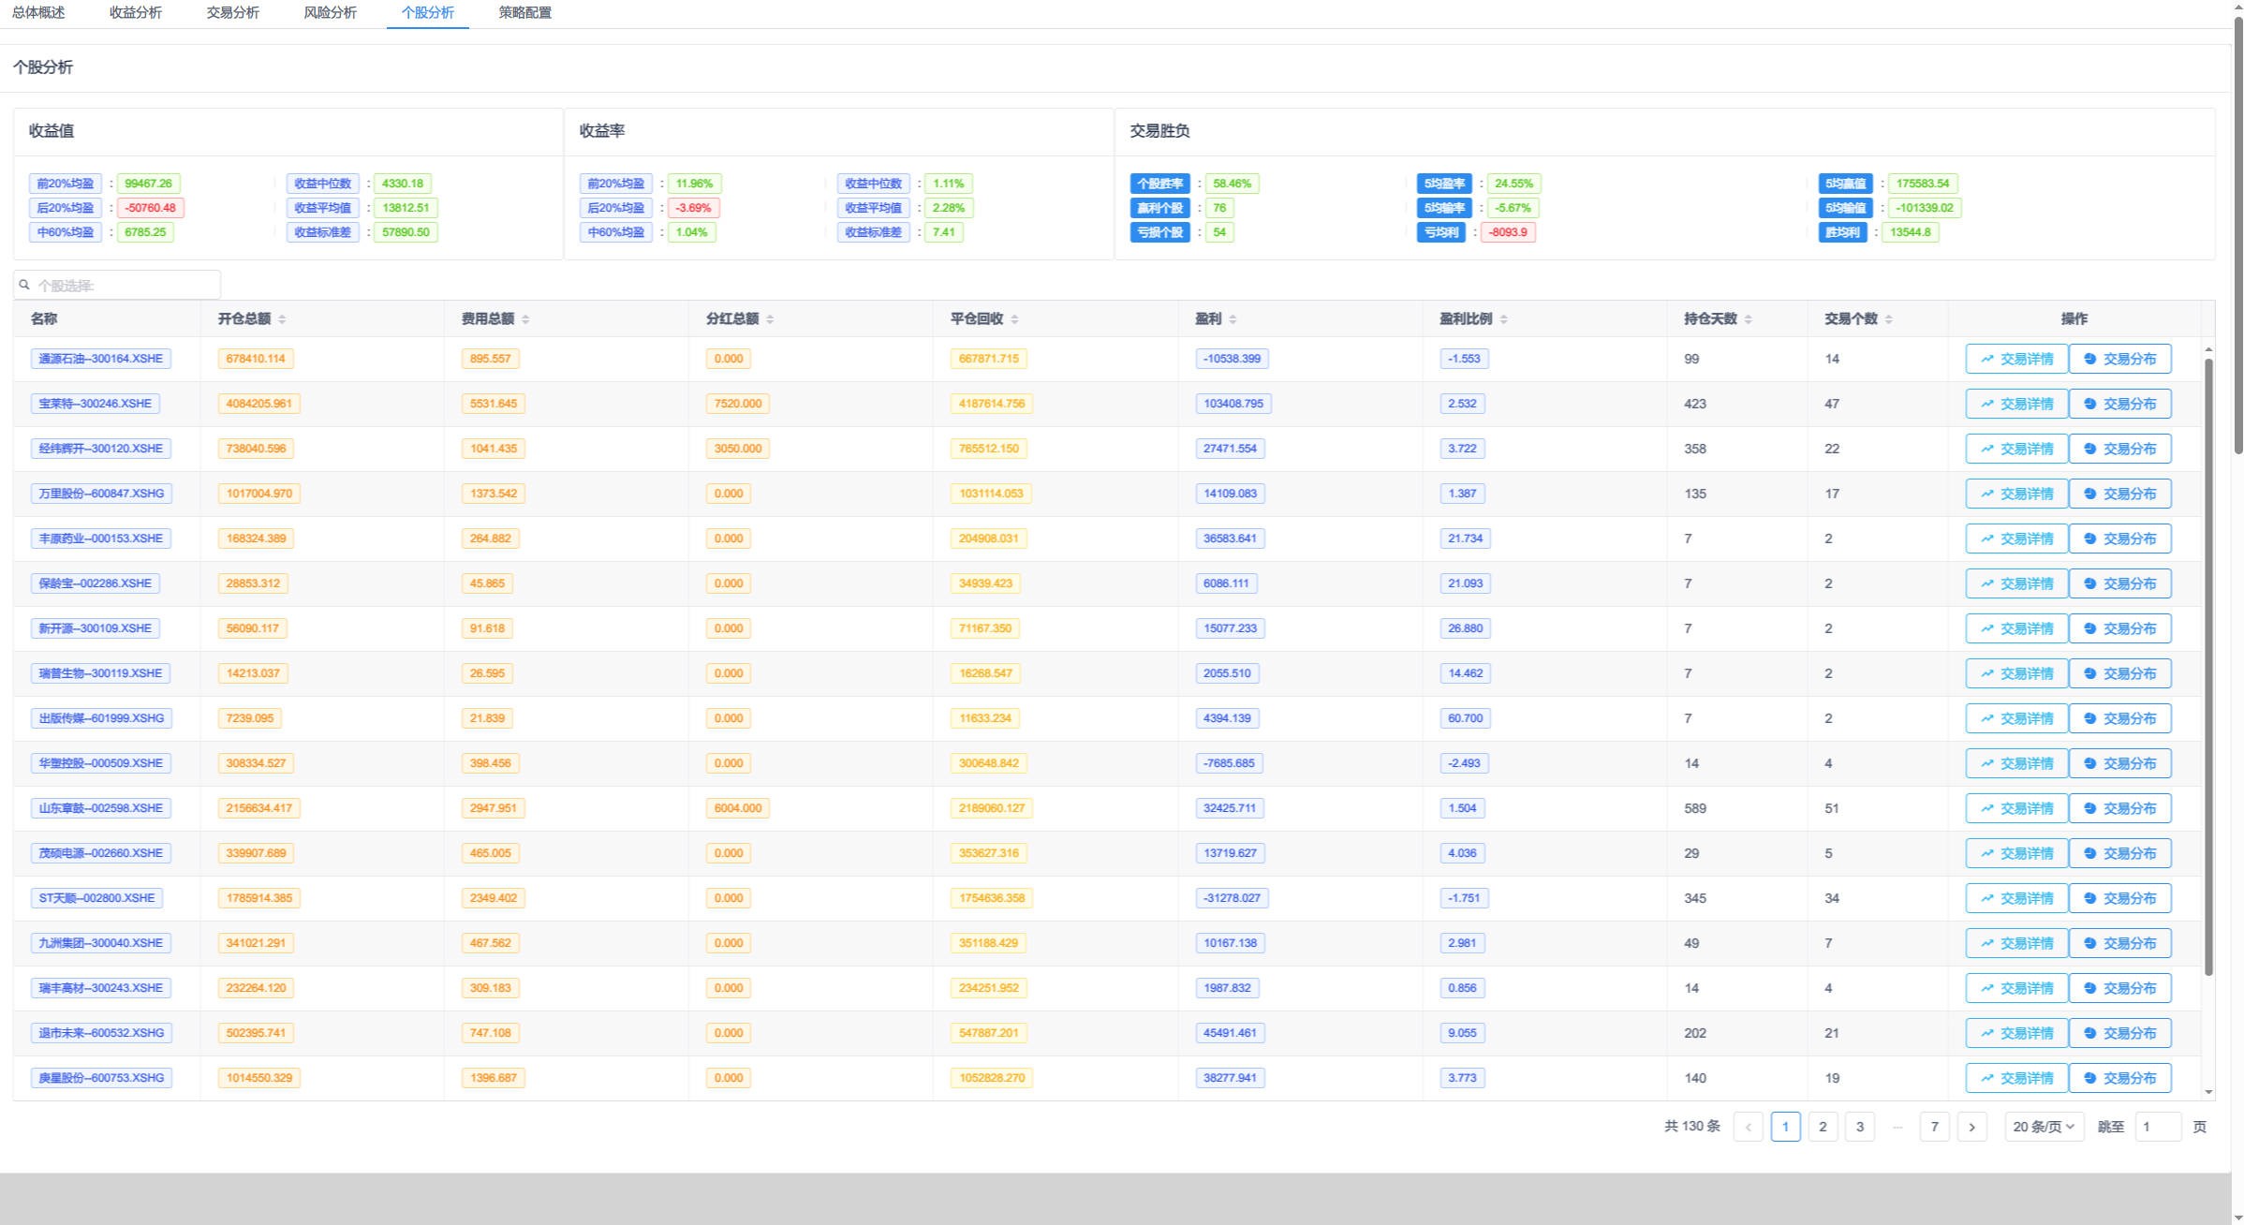
Task: Open 交易分布 for 山东章鼓 002598.XSHE
Action: coord(2119,808)
